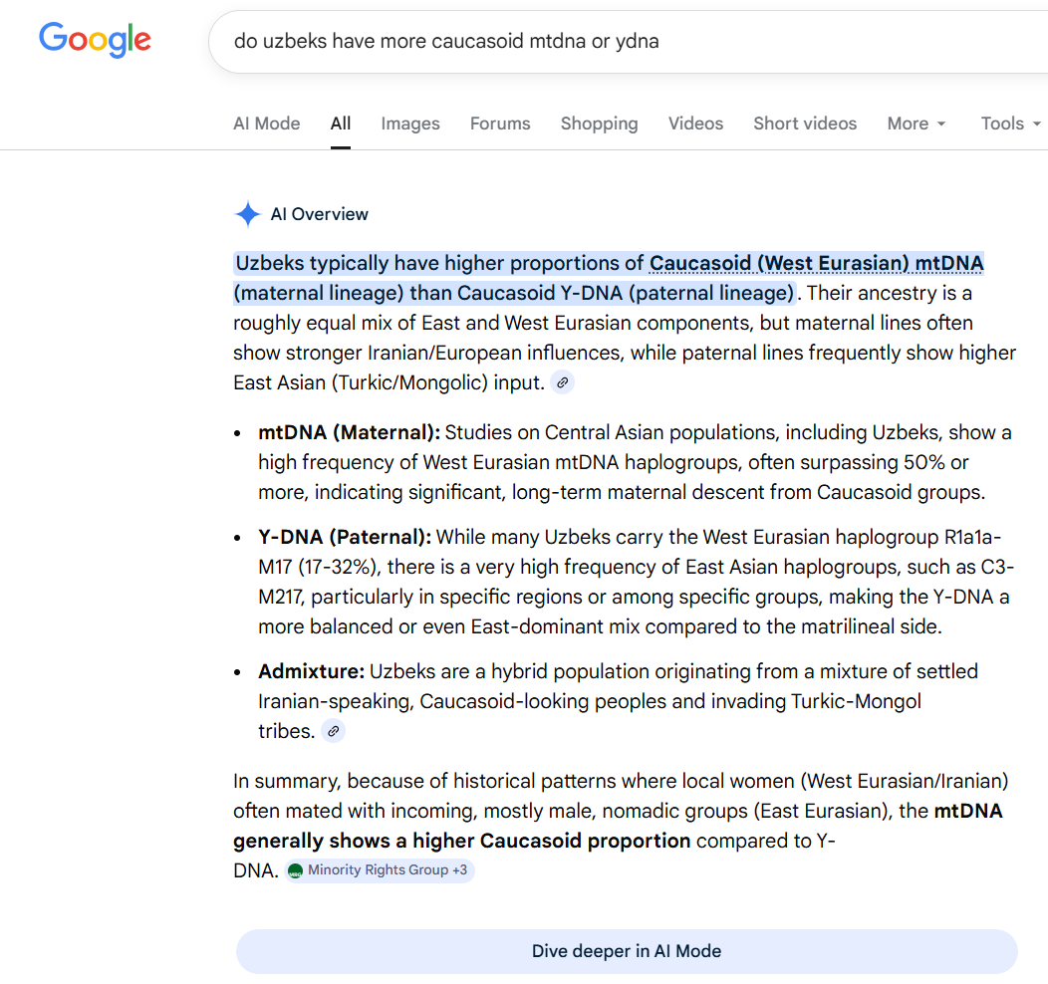Open the Videos tab

tap(695, 123)
